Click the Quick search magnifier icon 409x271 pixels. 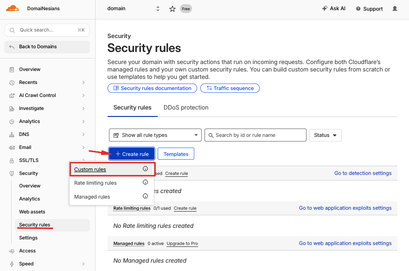click(12, 30)
